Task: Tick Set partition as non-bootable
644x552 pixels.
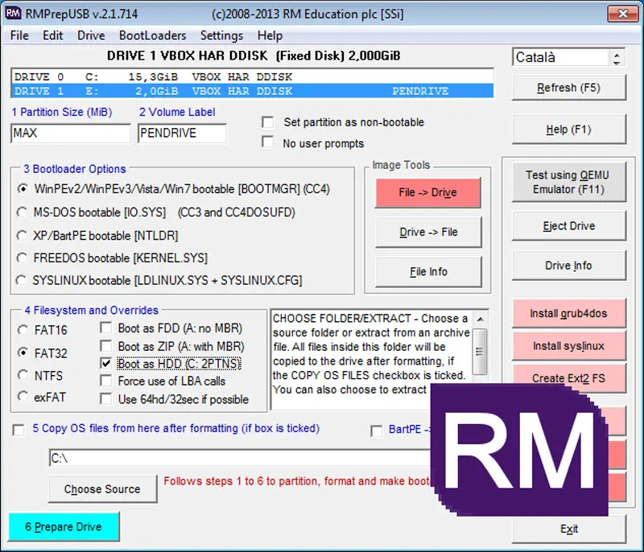Action: pos(268,122)
